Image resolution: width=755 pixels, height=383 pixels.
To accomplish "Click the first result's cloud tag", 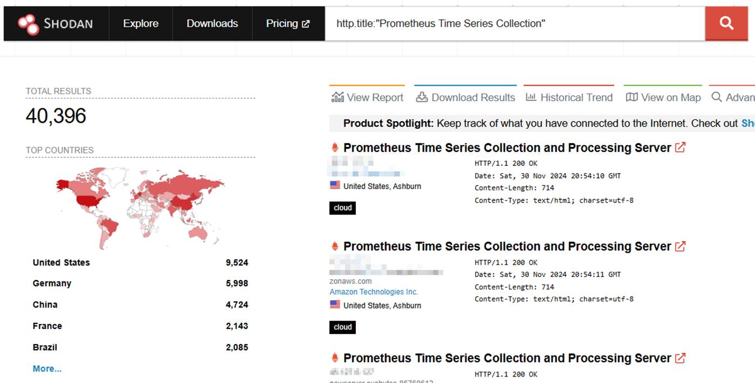I will click(x=342, y=208).
